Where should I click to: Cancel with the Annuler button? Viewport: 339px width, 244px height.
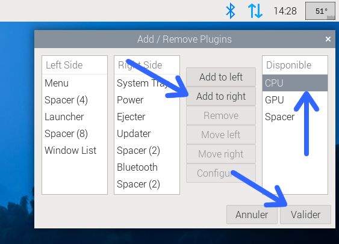[x=252, y=215]
